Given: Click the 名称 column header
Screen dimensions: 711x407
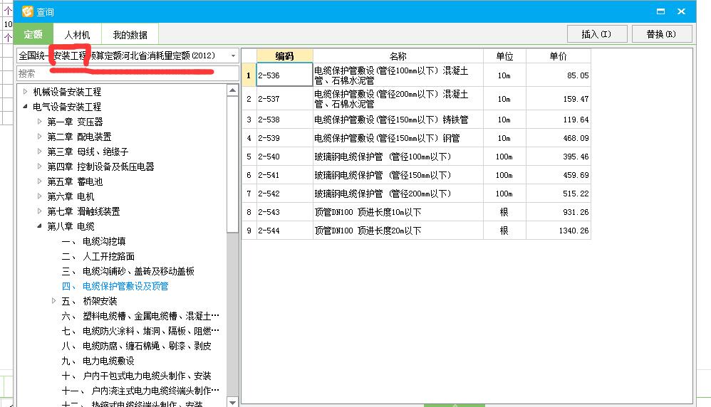Looking at the screenshot, I should tap(398, 55).
